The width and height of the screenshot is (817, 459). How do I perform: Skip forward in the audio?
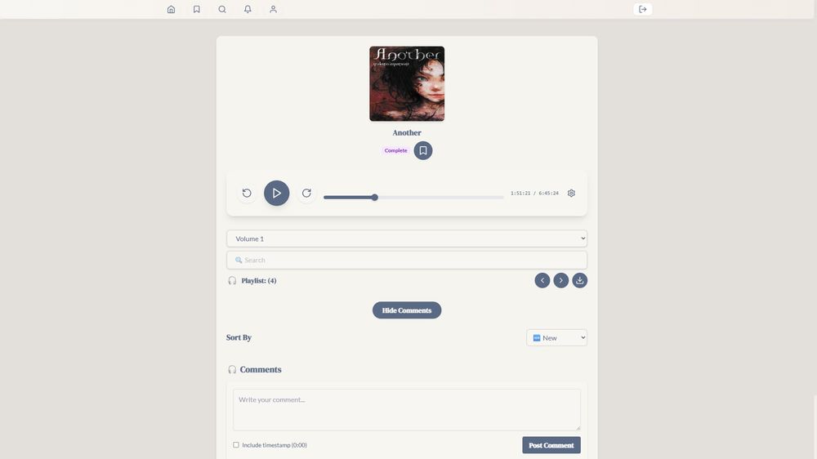[306, 194]
